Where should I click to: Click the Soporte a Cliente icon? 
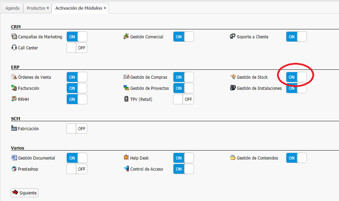[233, 37]
